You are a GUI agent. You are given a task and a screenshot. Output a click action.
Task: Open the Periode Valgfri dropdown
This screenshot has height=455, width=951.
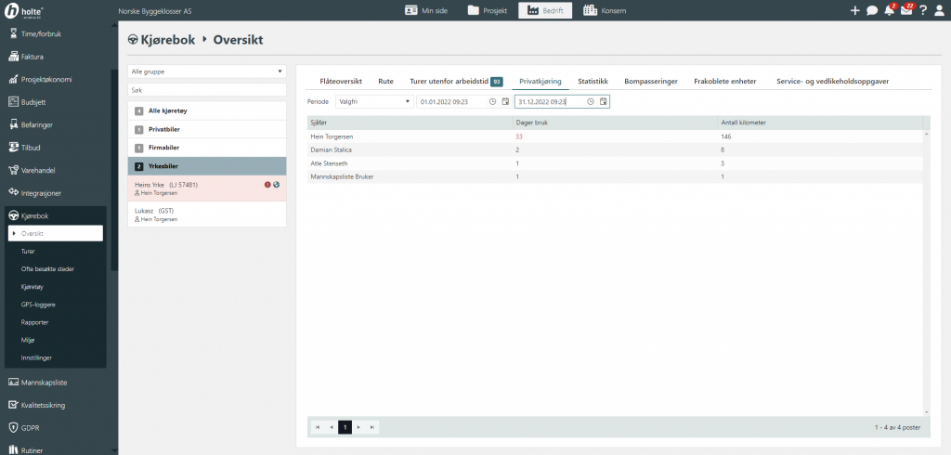[x=373, y=101]
